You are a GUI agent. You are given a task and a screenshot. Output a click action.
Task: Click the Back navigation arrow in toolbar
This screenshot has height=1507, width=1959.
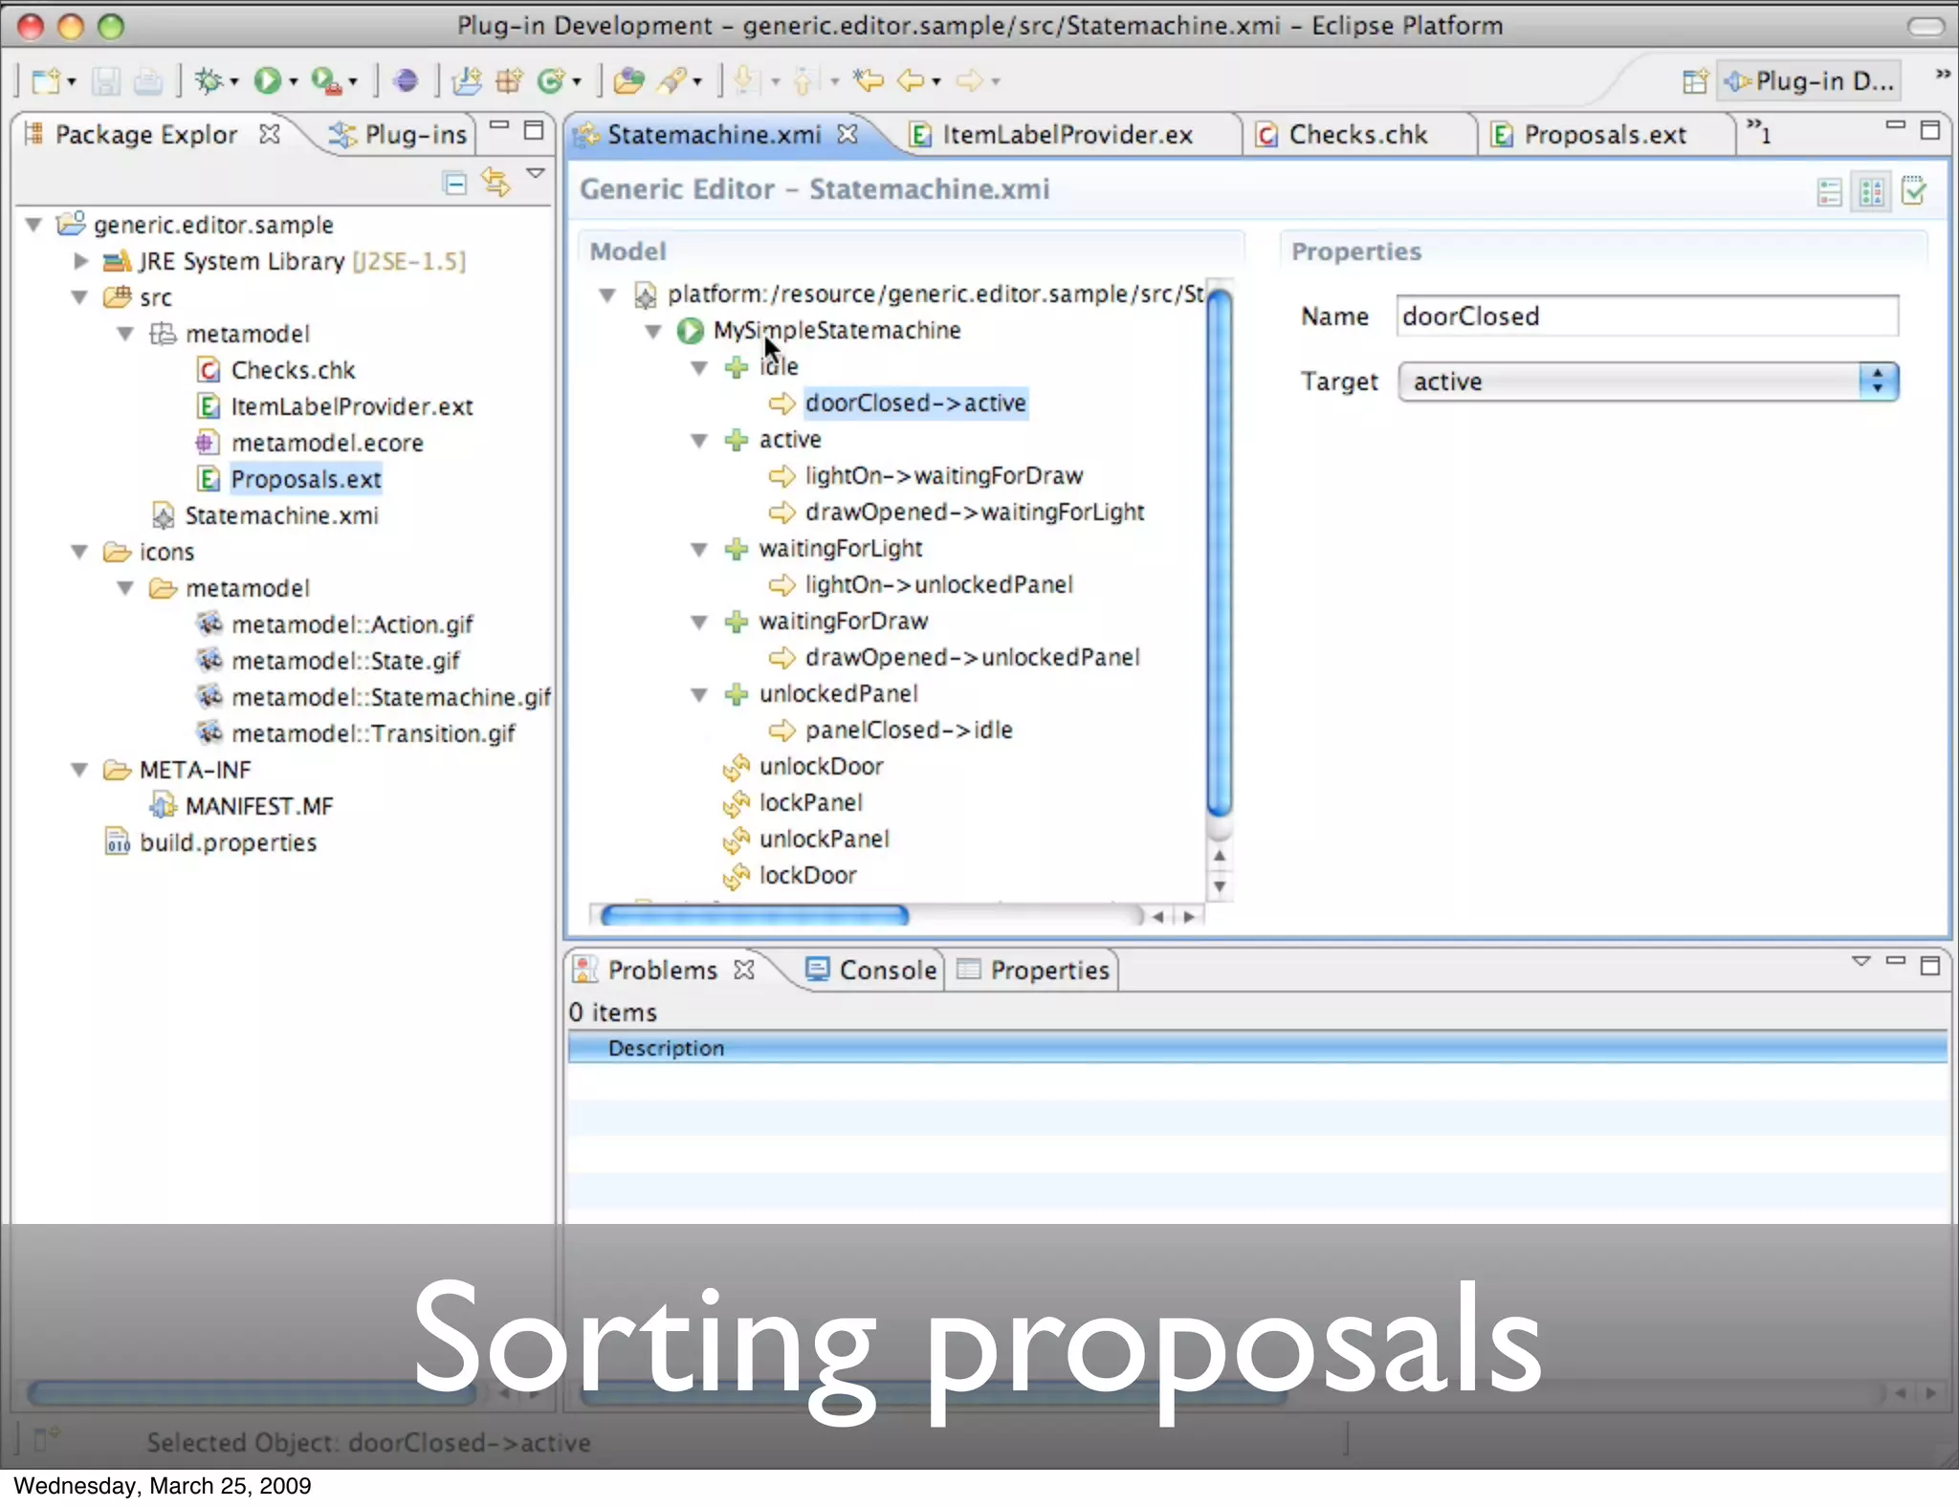910,81
